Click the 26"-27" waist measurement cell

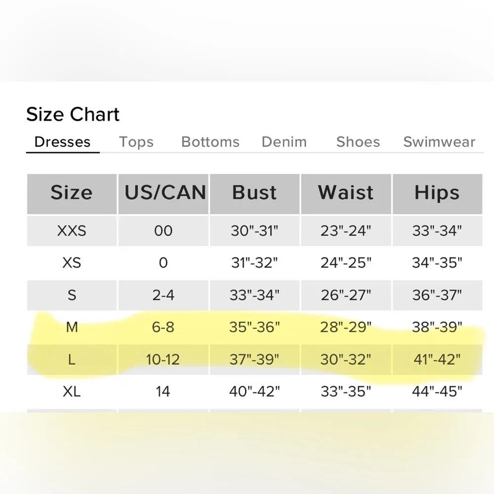346,295
